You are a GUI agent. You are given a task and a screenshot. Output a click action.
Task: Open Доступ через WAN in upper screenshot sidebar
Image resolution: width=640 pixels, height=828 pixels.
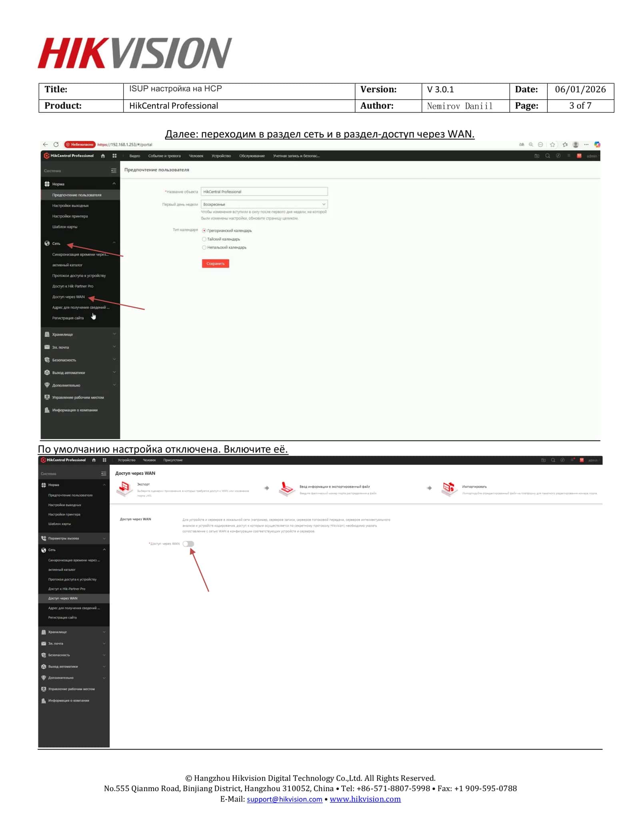(68, 297)
